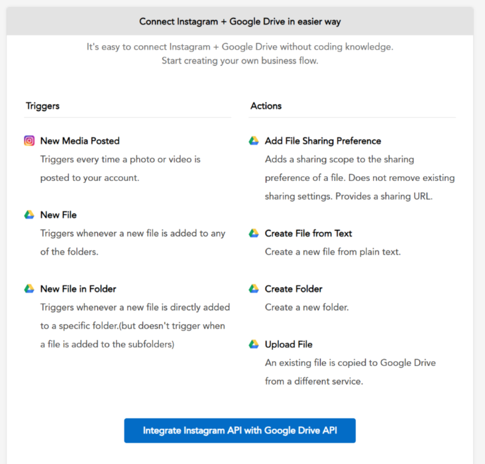Screen dimensions: 485x464
Task: Click the Actions column heading
Action: (x=266, y=106)
